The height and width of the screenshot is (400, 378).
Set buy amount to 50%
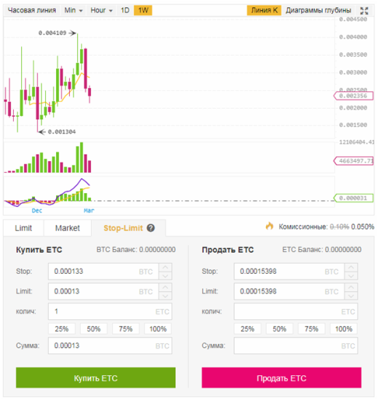click(94, 329)
